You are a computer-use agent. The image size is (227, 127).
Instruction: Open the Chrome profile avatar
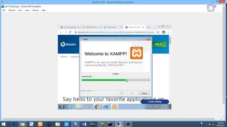pos(164,32)
